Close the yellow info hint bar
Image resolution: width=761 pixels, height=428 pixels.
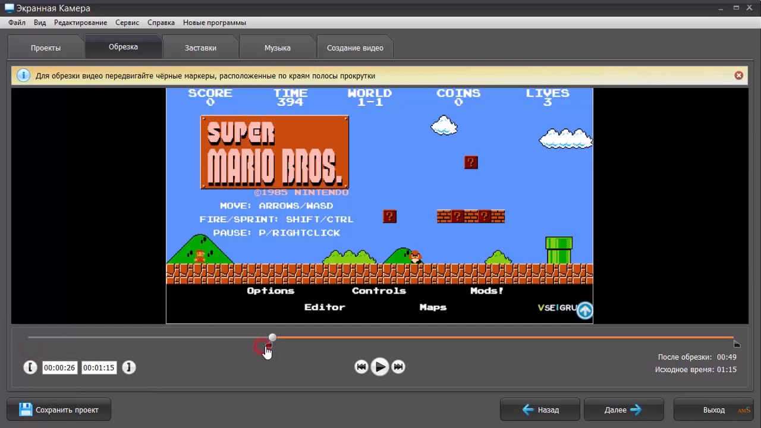738,75
